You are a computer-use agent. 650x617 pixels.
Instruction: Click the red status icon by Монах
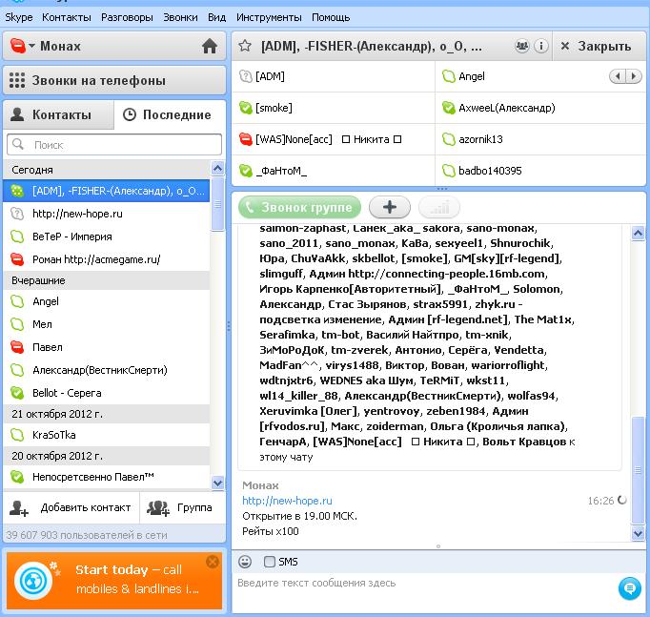tap(18, 46)
